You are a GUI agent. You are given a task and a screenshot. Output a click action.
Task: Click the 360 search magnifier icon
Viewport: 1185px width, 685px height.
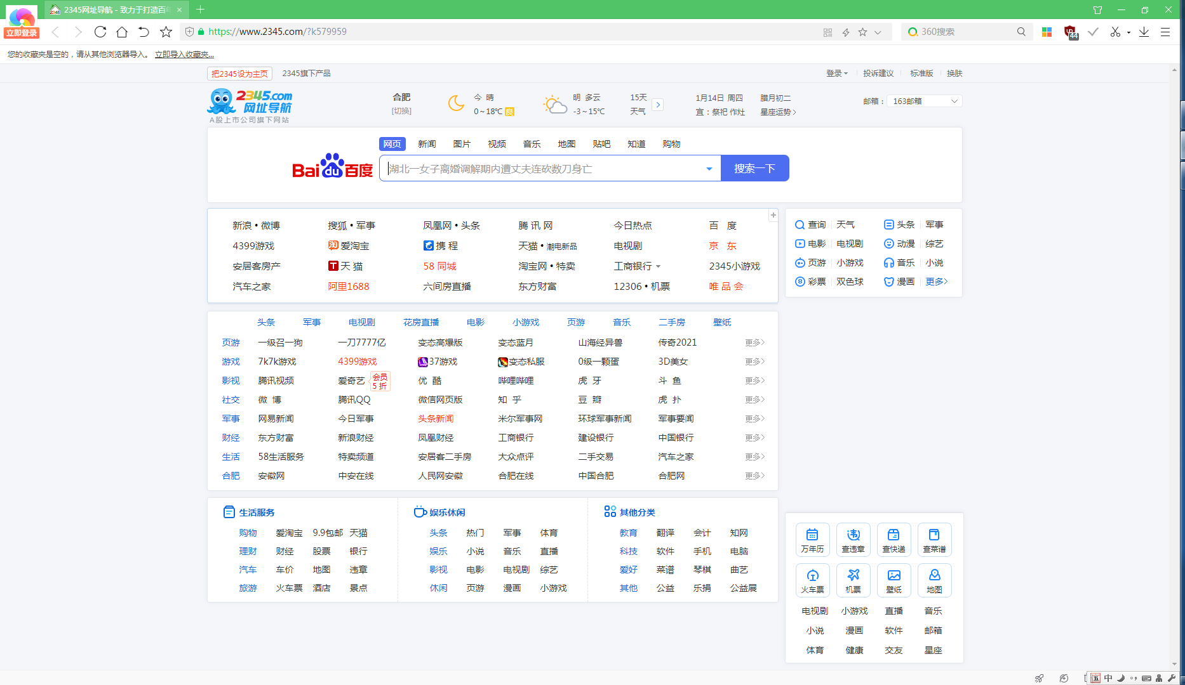point(1021,32)
